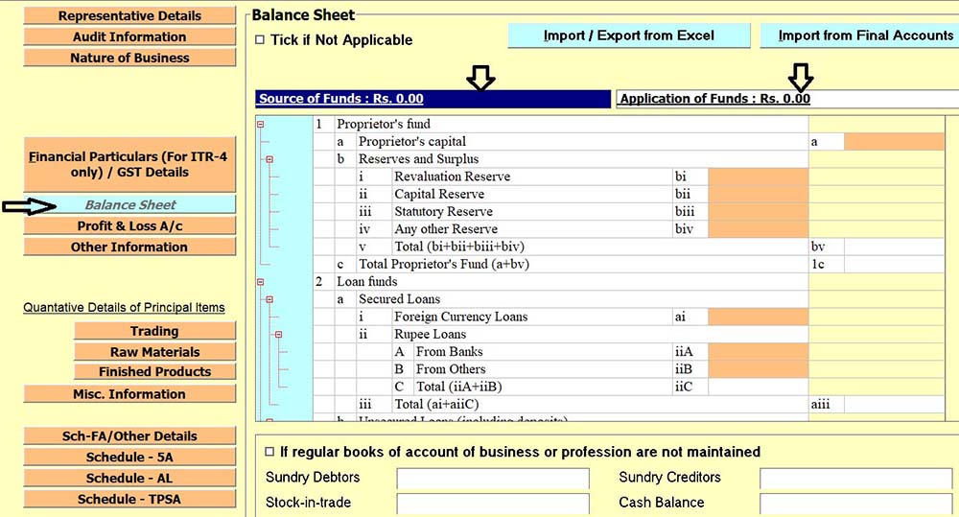Open Quantative Details of Principal Items link
Screen dimensions: 959x517
[124, 308]
